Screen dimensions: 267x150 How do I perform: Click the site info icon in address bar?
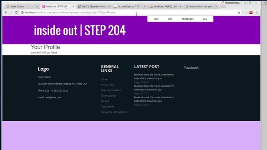point(22,12)
